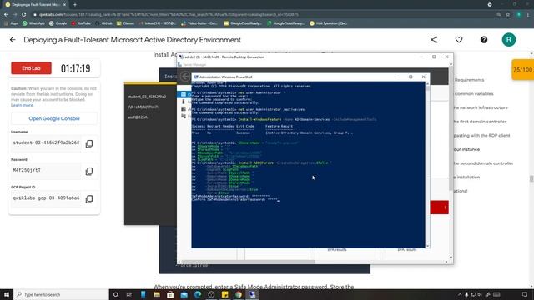534x300 pixels.
Task: Open Microsoft Store from the taskbar
Action: point(170,294)
